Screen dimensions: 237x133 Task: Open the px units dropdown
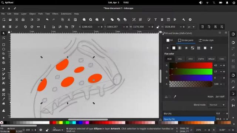[x=191, y=27]
